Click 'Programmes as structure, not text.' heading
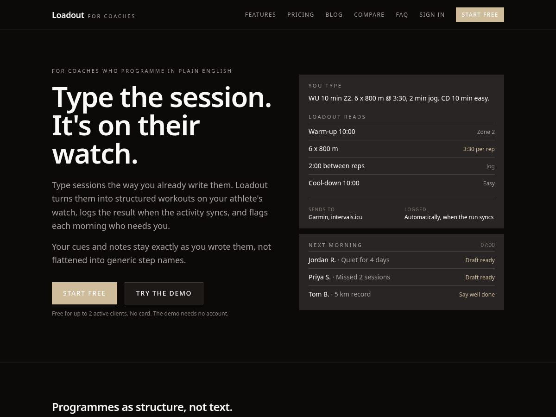Image resolution: width=556 pixels, height=417 pixels. point(142,407)
